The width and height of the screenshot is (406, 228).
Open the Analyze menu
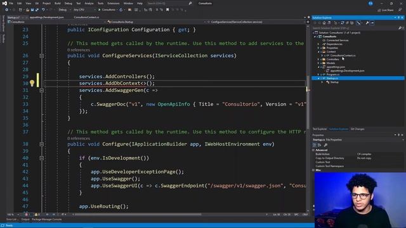(x=89, y=3)
